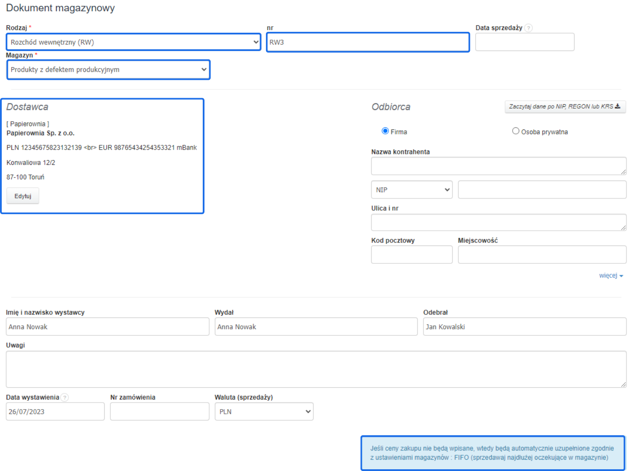Select the Firma radio button
This screenshot has width=630, height=471.
385,131
